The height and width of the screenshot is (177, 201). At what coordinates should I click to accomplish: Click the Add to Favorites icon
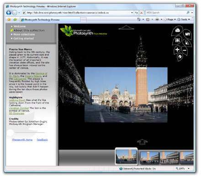tap(15, 20)
